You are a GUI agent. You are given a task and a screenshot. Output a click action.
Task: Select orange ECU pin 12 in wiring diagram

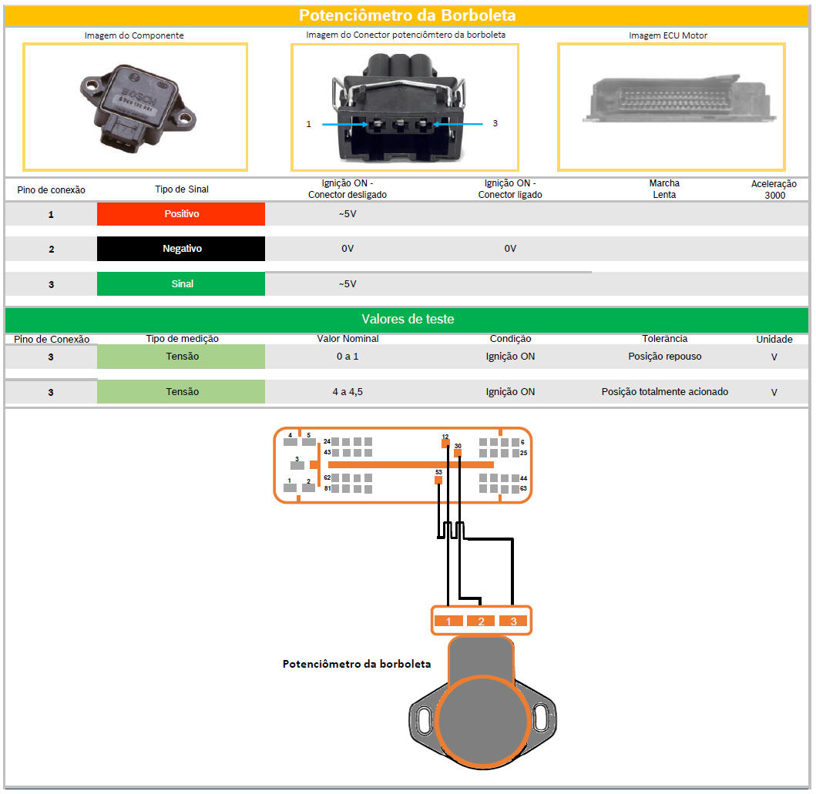pos(445,443)
